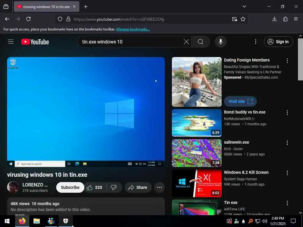Open the YouTube guide hamburger menu

point(11,42)
